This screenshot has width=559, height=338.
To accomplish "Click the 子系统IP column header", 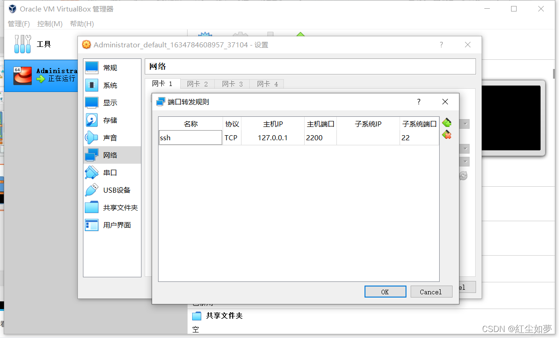I will [x=368, y=124].
